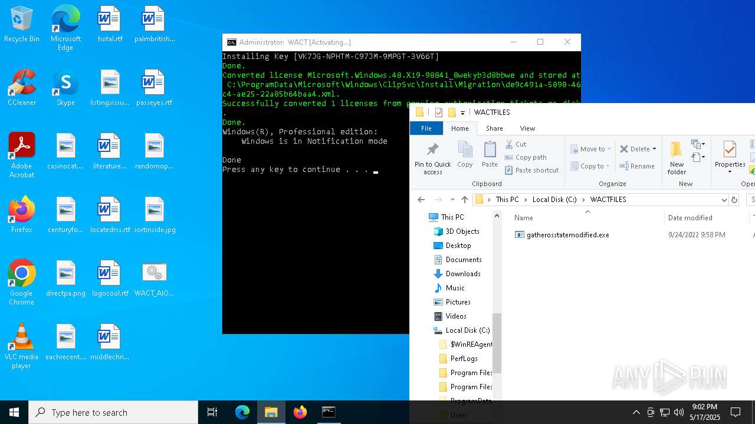Open the File menu in Explorer

[426, 128]
